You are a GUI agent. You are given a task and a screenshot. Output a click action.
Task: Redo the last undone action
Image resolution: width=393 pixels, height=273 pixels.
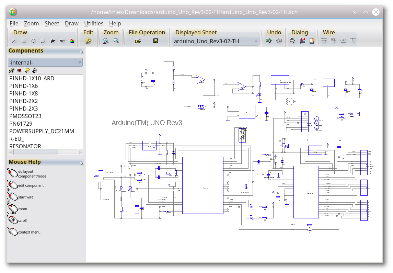tap(279, 41)
